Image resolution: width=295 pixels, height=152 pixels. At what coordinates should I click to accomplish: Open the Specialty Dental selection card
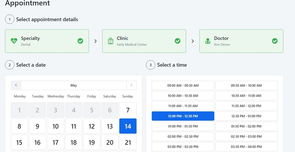47,41
